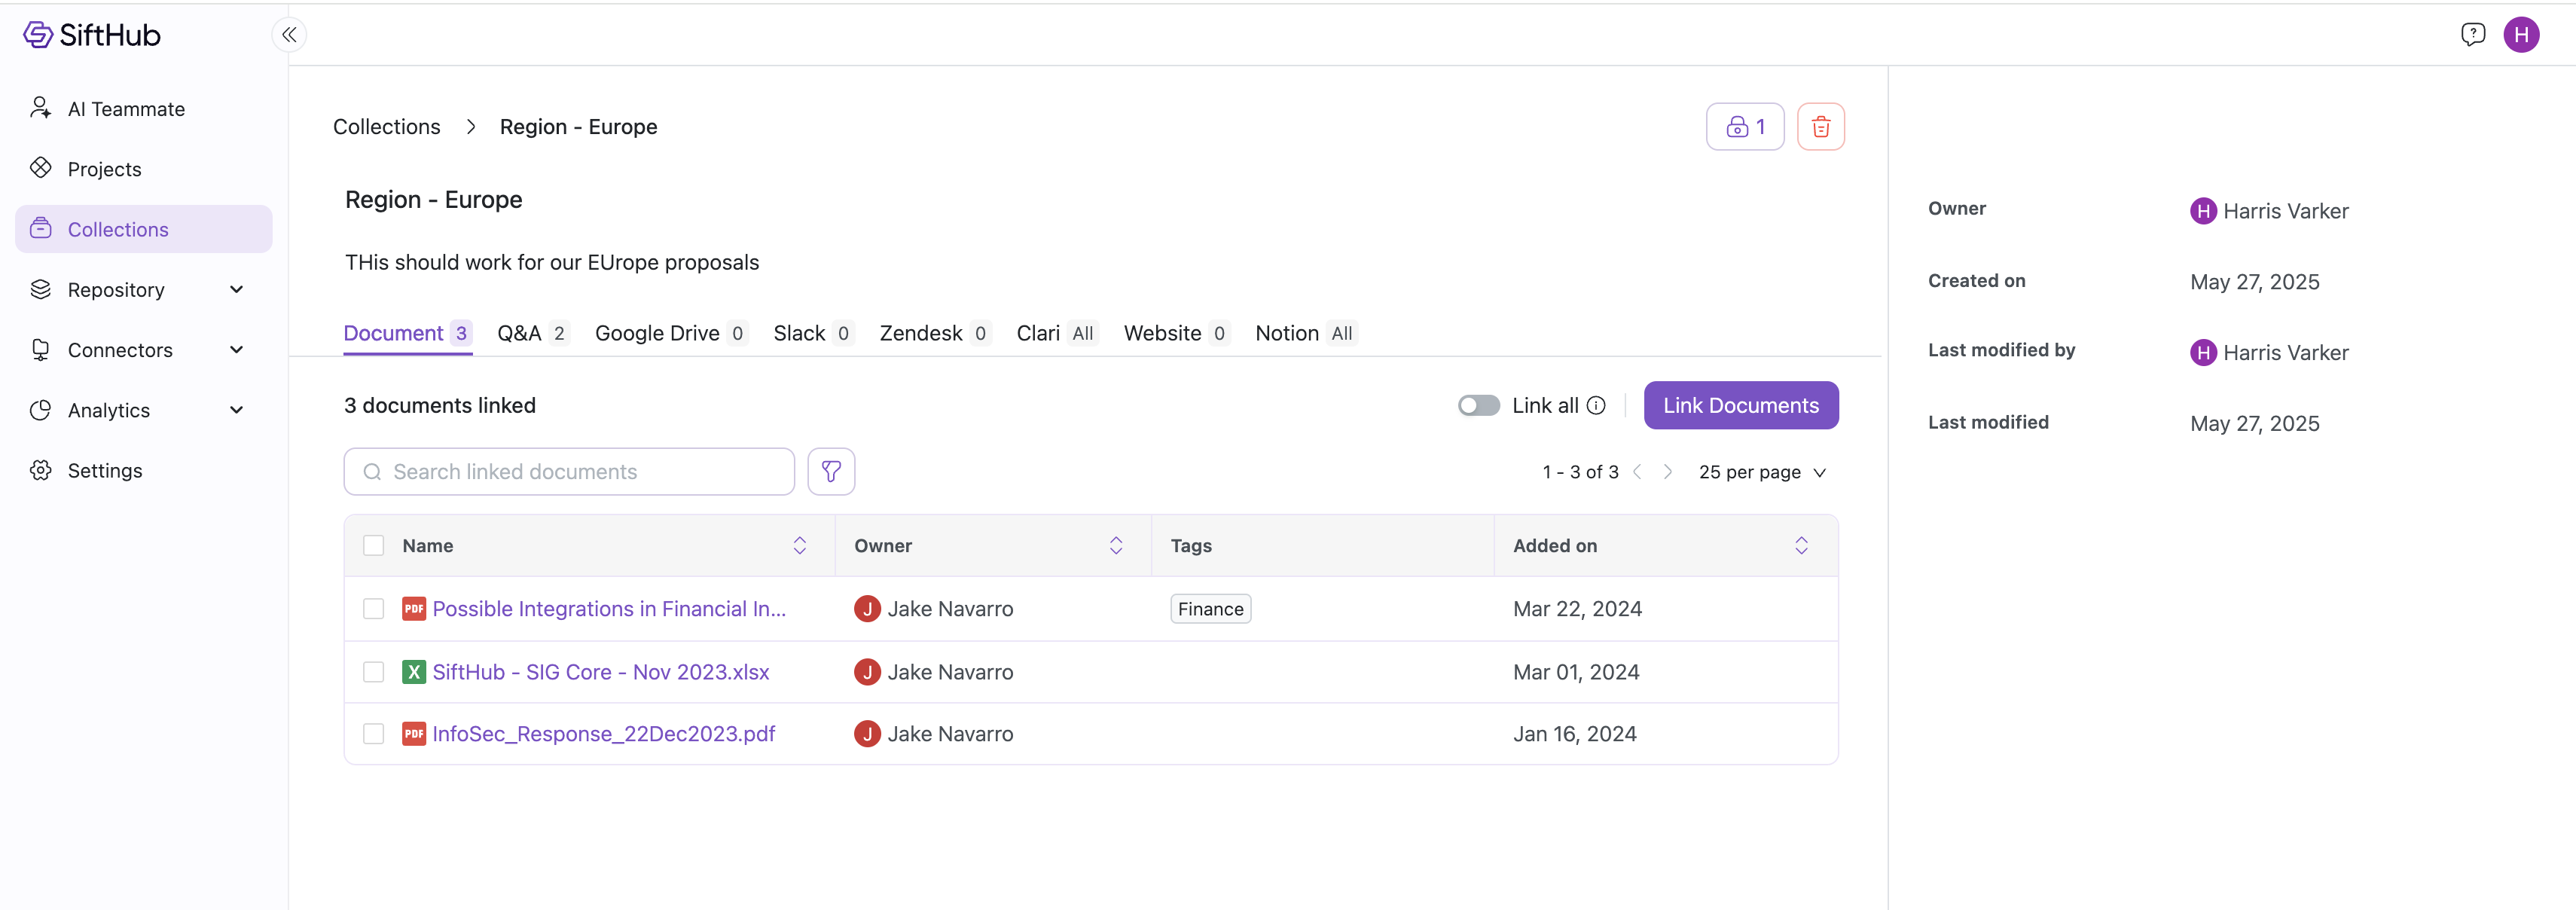Open the 25 per page dropdown
Image resolution: width=2576 pixels, height=910 pixels.
pos(1762,472)
